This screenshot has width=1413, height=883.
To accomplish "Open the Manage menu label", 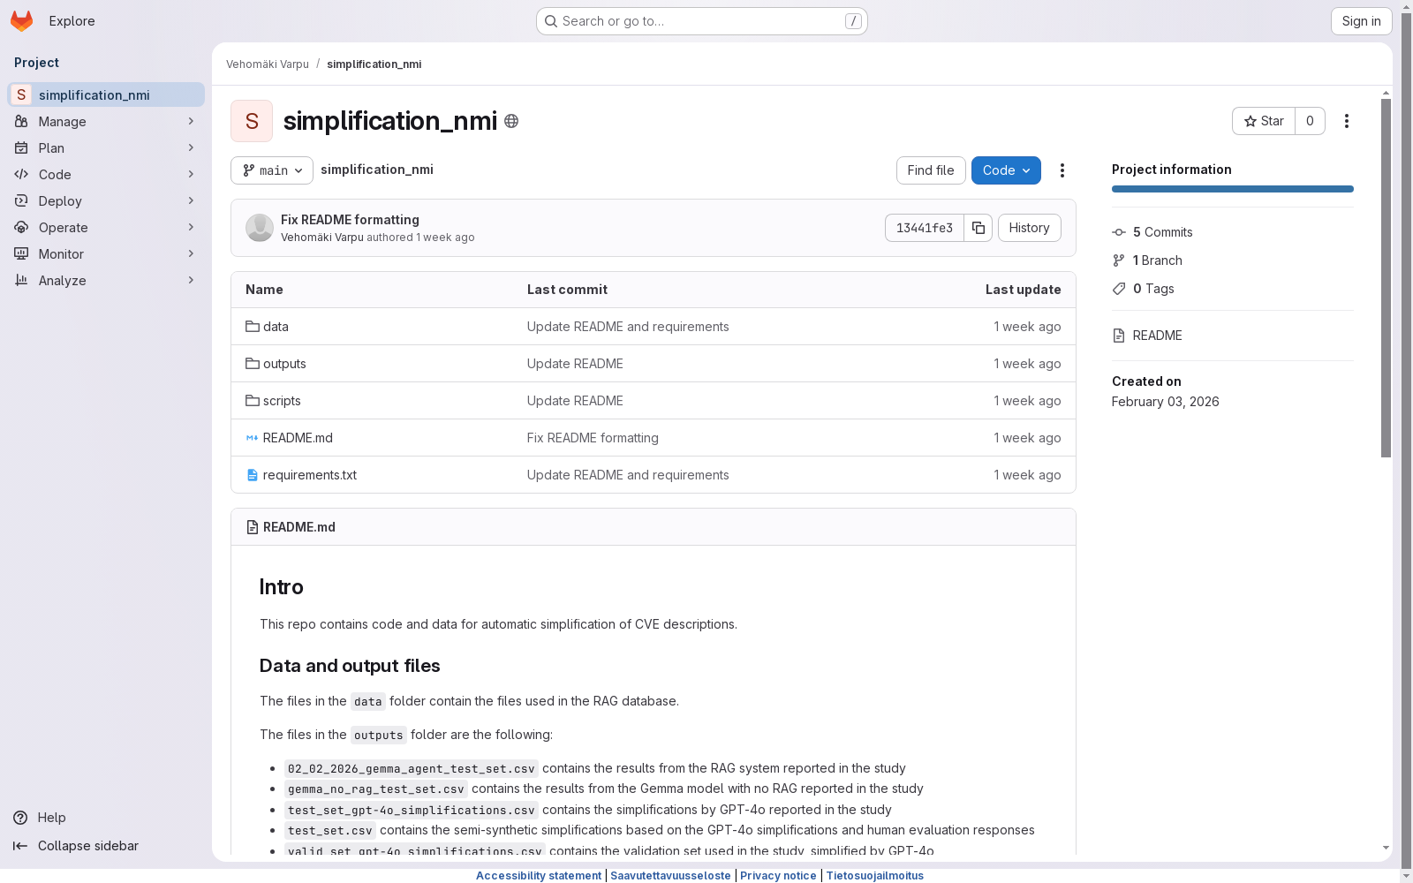I will click(x=63, y=121).
